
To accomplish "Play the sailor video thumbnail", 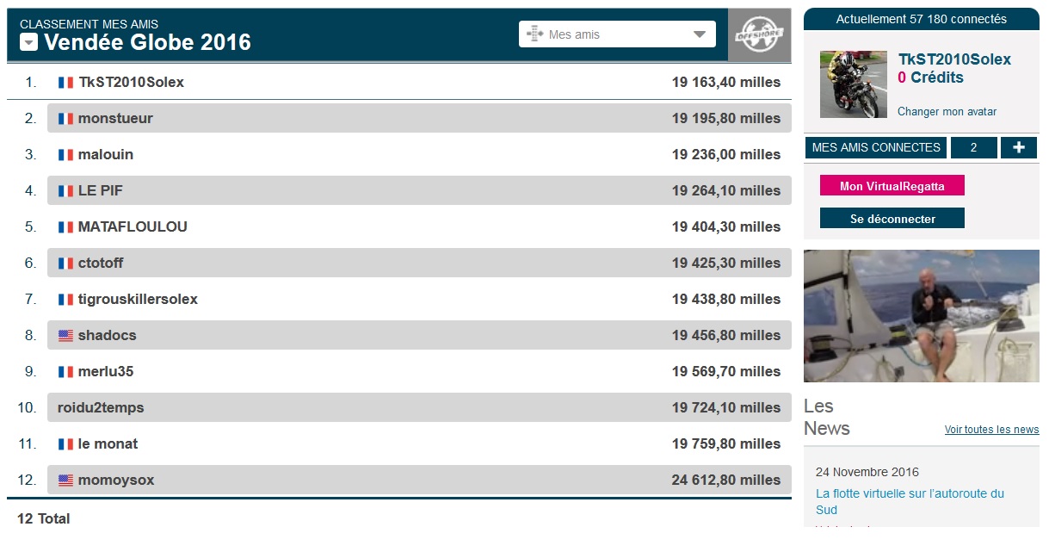I will pyautogui.click(x=921, y=316).
